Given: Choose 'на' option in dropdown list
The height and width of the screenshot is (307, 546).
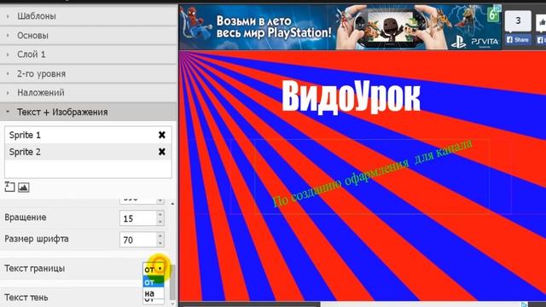Looking at the screenshot, I should [x=154, y=293].
